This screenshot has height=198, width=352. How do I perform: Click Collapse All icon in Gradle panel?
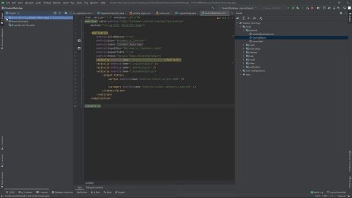tap(249, 18)
